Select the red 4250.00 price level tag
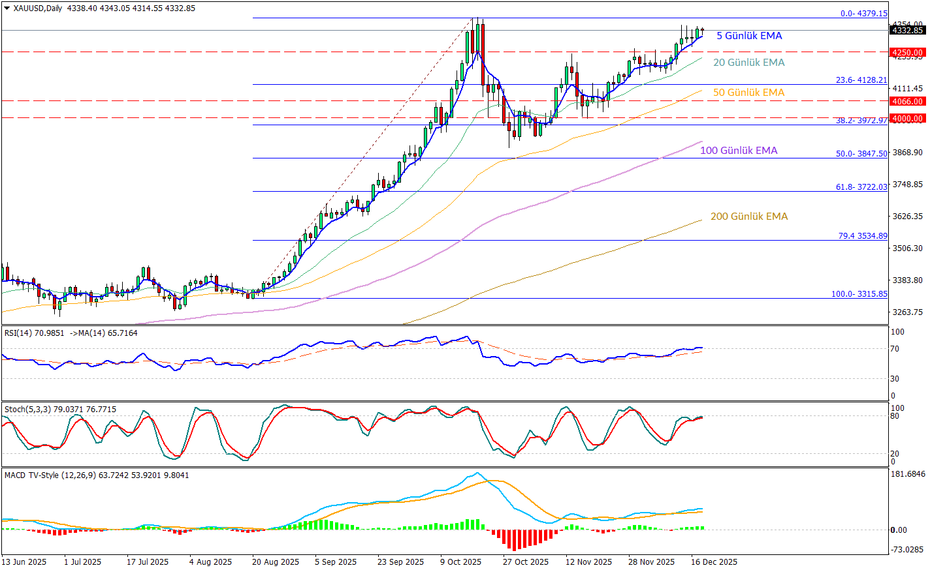This screenshot has width=930, height=570. pyautogui.click(x=907, y=52)
